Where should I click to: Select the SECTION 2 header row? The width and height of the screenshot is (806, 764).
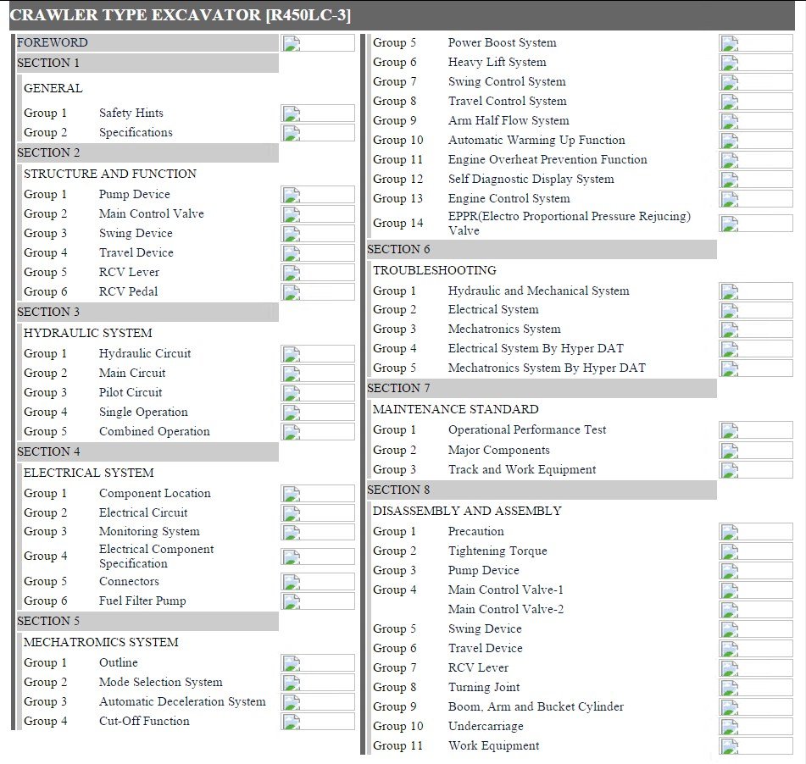tap(147, 153)
